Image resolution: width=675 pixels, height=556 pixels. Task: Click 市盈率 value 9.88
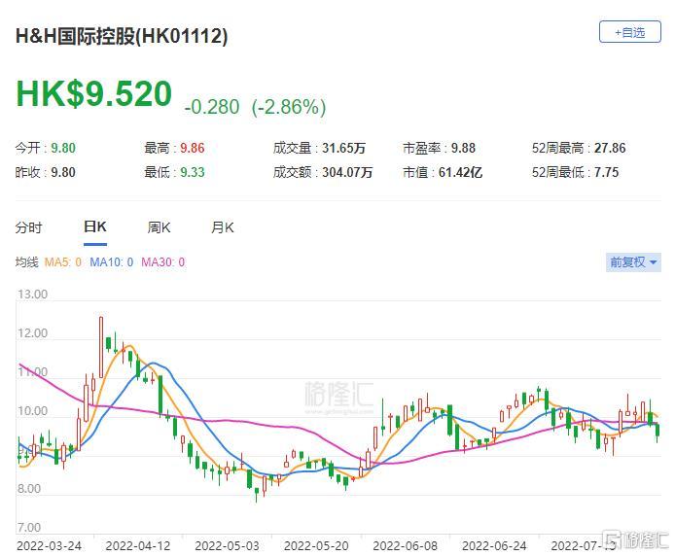pos(463,148)
